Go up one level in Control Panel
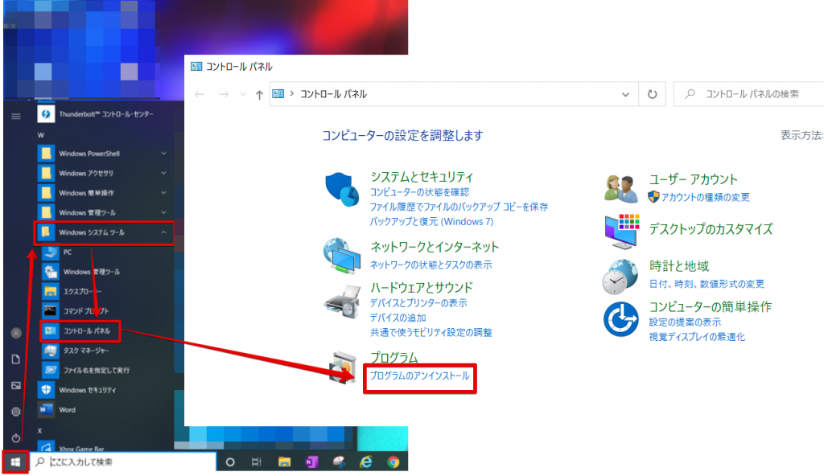Screen dimensions: 824x476 (x=259, y=95)
